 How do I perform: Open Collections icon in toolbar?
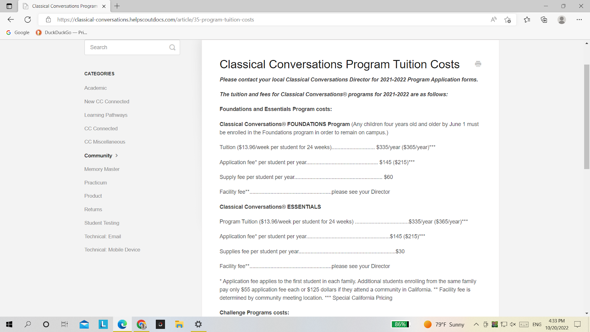(x=544, y=20)
